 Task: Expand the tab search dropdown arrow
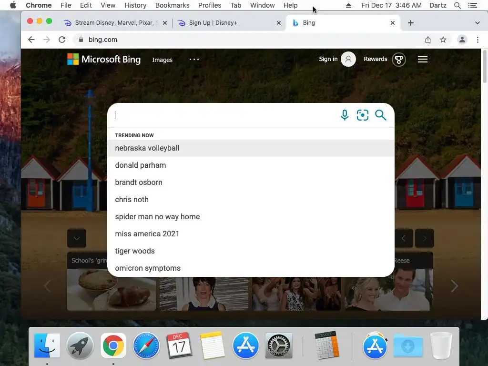point(477,23)
